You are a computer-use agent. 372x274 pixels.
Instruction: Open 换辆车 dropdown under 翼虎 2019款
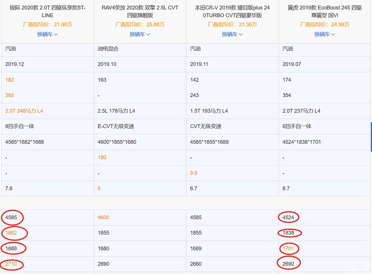[325, 34]
